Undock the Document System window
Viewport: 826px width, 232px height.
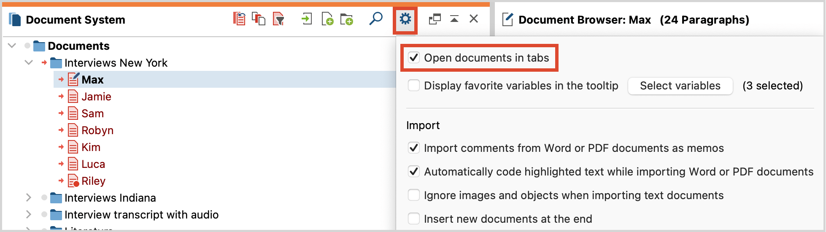click(x=435, y=19)
